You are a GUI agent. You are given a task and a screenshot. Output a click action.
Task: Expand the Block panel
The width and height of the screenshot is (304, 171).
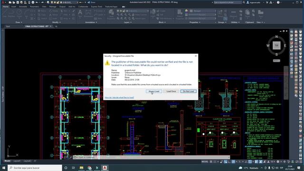pyautogui.click(x=162, y=22)
